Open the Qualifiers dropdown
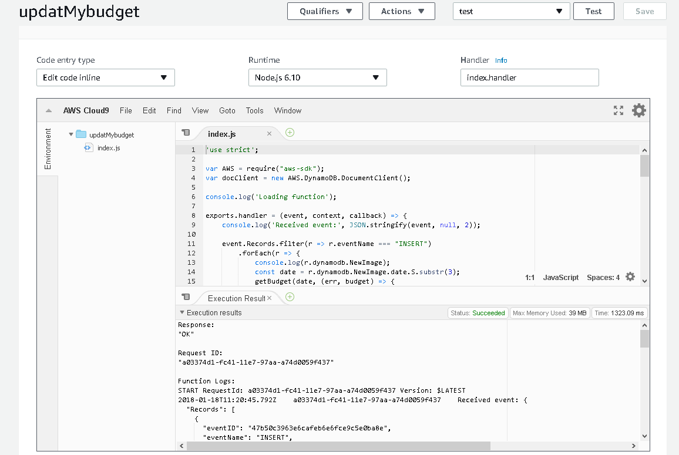Screen dimensions: 679x455 [x=325, y=11]
